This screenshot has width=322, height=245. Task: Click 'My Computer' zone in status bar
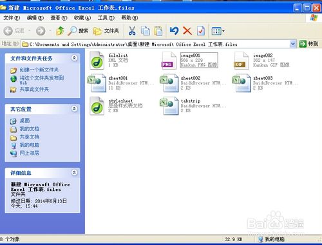[271, 239]
